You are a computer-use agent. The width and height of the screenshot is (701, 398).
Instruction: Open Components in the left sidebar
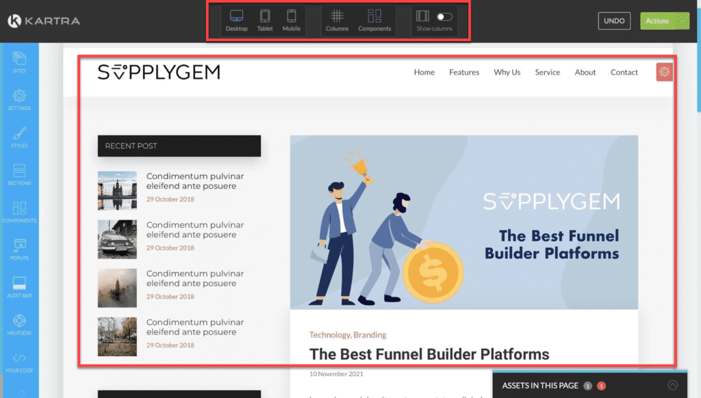pos(19,212)
